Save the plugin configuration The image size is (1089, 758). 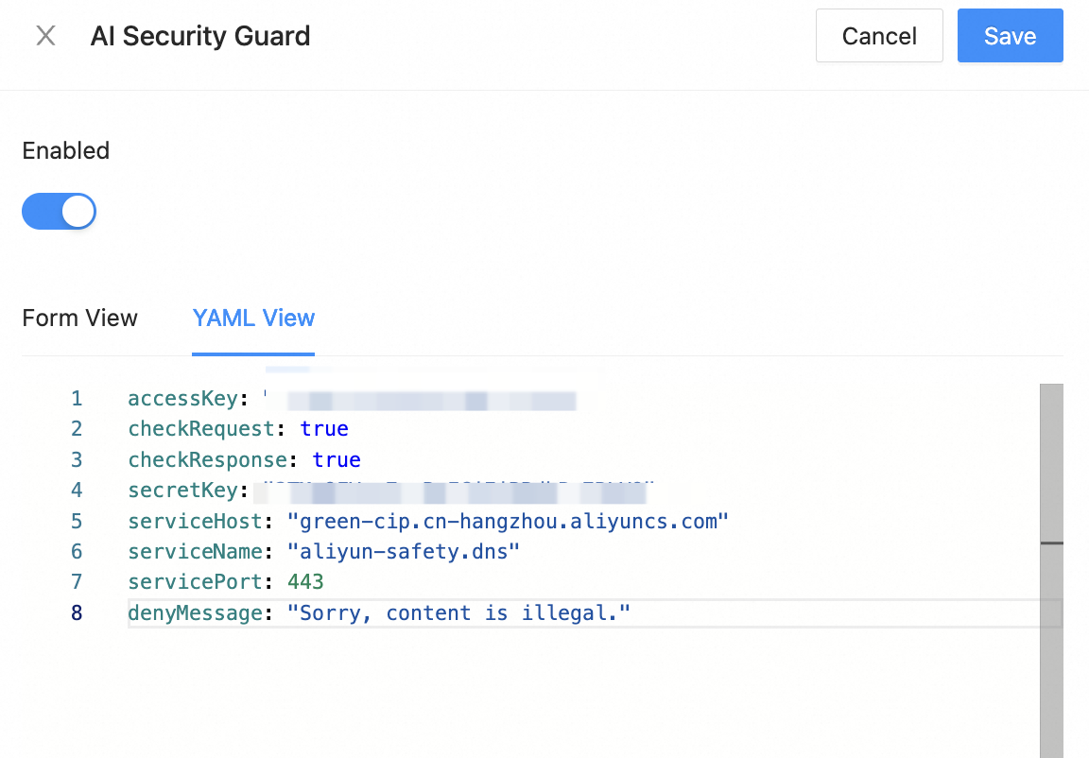[1010, 36]
